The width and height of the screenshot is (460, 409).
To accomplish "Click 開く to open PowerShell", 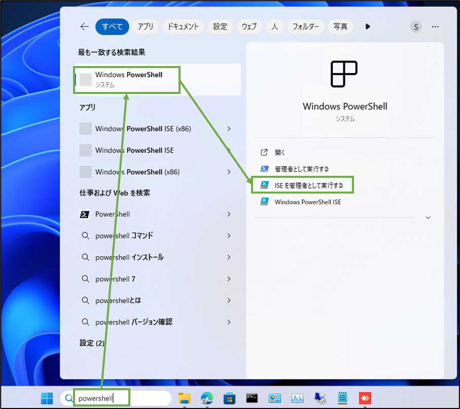I will coord(279,152).
